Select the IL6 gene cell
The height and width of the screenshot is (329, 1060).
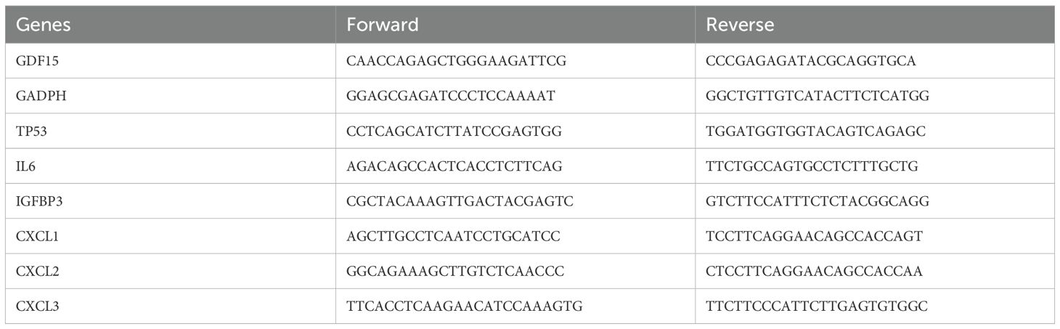[26, 166]
